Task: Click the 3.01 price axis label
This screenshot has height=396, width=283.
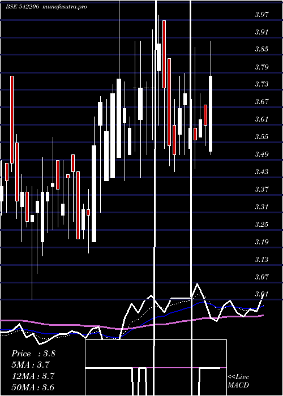Action: (x=261, y=294)
